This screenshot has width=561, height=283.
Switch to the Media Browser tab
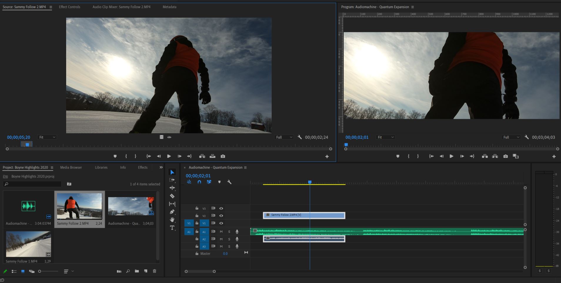[71, 167]
